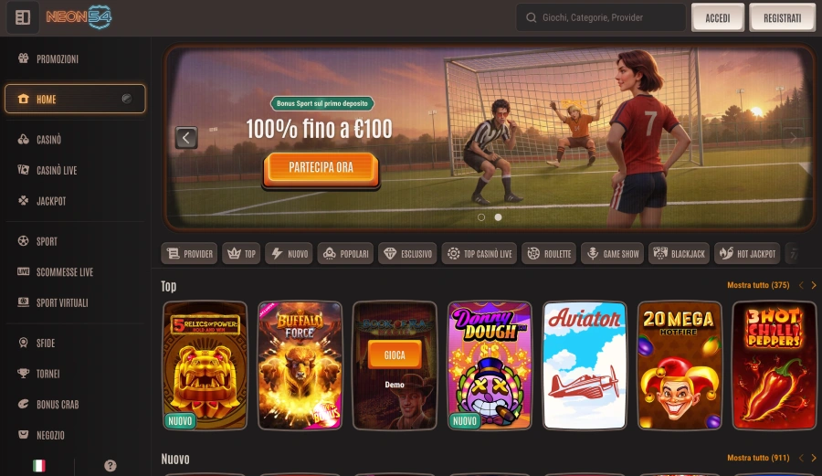Open the Roulette category tab

pyautogui.click(x=549, y=254)
